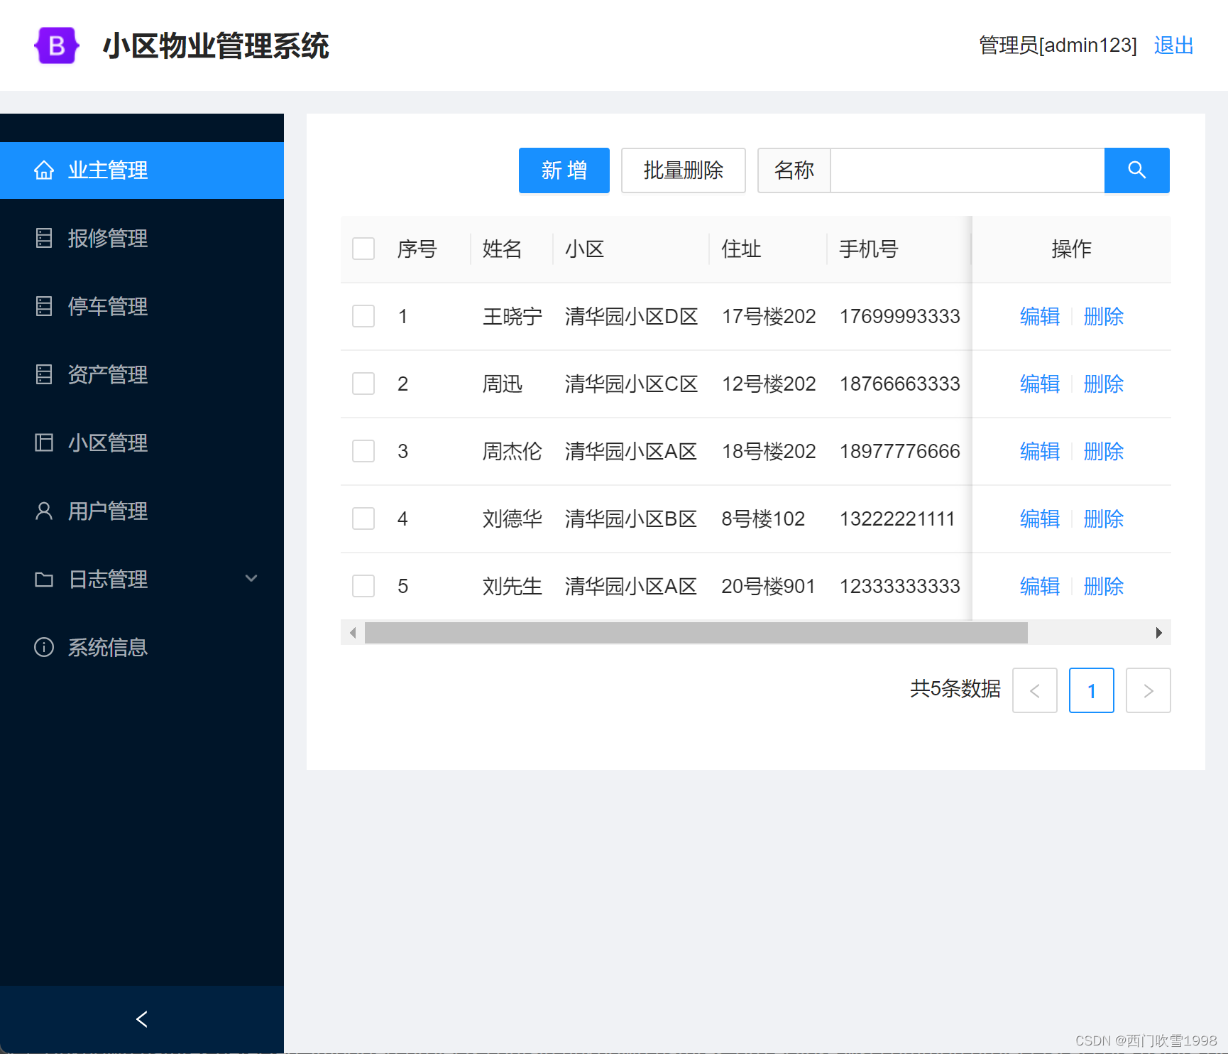Viewport: 1228px width, 1054px height.
Task: Check the row for 刘德华
Action: 363,518
